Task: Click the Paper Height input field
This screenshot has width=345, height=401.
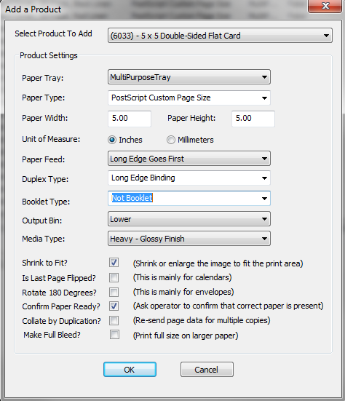Action: [x=253, y=119]
